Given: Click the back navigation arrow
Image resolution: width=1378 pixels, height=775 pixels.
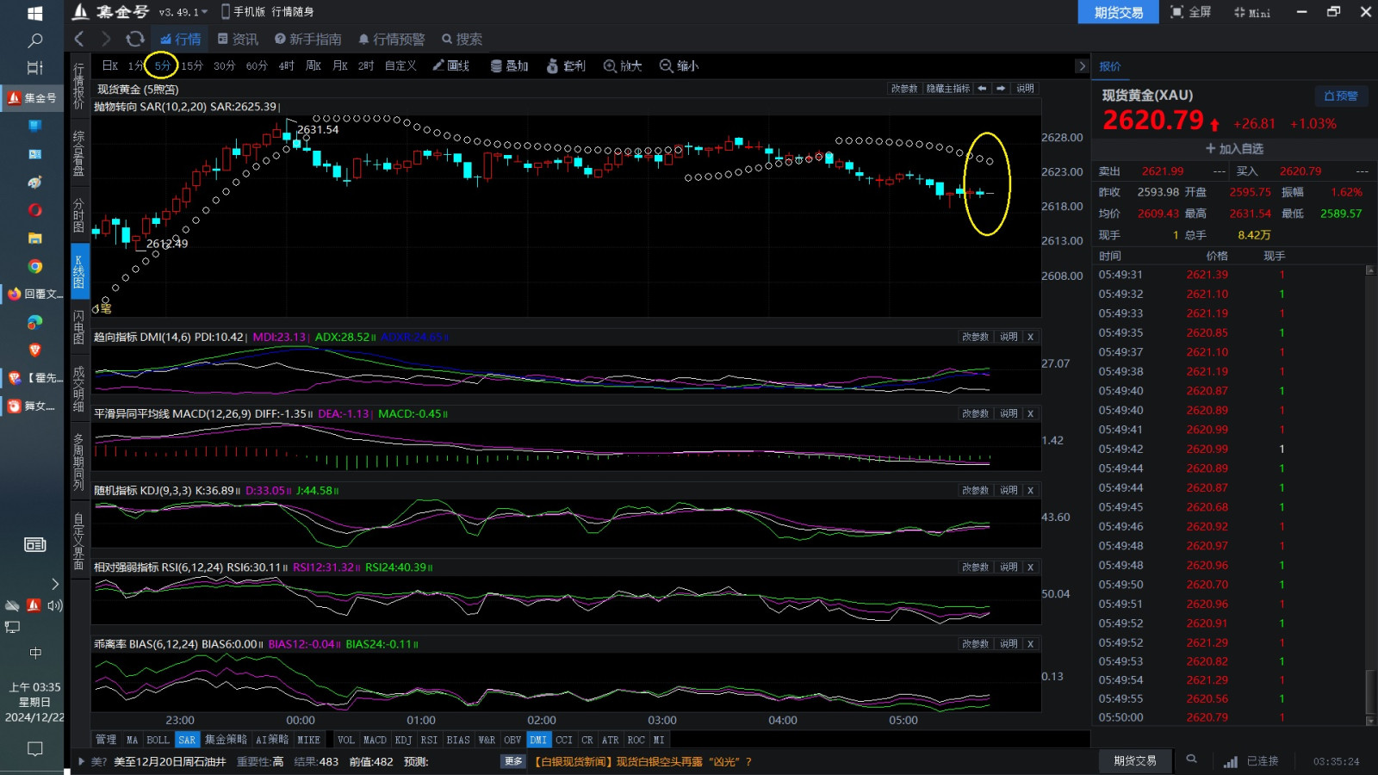Looking at the screenshot, I should (79, 39).
